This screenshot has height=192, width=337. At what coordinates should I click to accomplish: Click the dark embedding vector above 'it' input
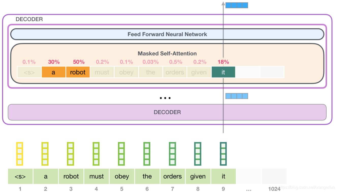(x=223, y=154)
